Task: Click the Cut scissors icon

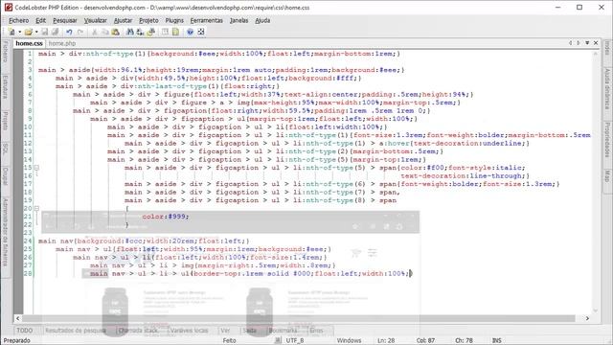Action: point(94,32)
